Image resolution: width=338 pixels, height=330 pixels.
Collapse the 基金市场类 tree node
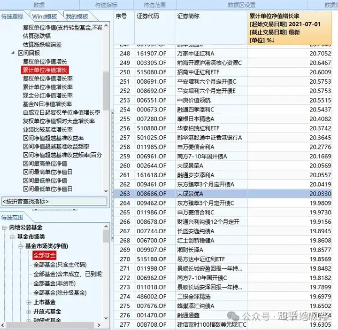pyautogui.click(x=13, y=237)
